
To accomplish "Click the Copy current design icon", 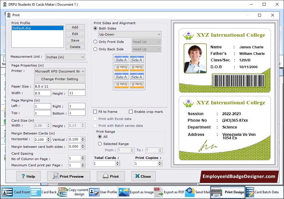I will coord(62,192).
